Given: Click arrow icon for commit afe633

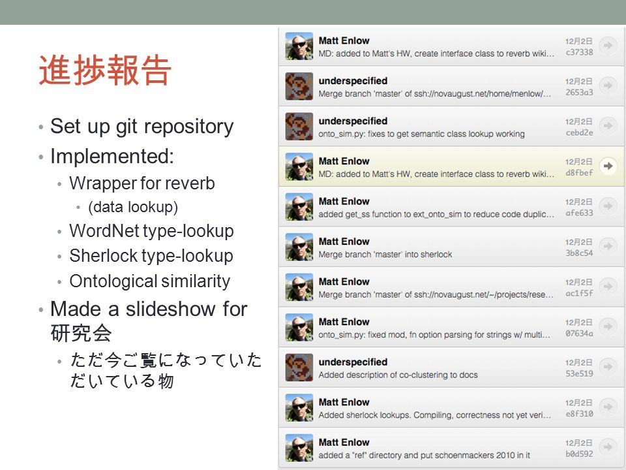Looking at the screenshot, I should 608,206.
